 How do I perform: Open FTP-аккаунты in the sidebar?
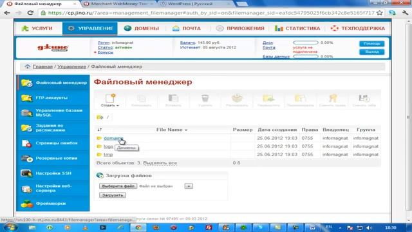tap(53, 98)
